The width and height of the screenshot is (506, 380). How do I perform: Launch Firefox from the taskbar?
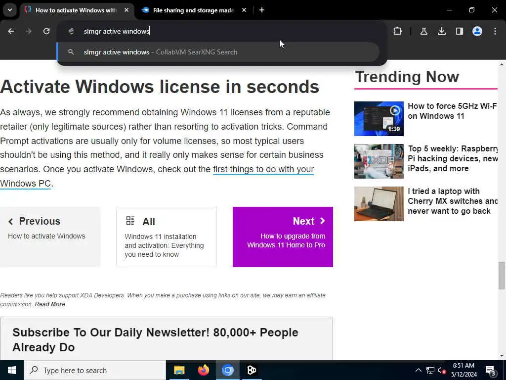(x=203, y=370)
